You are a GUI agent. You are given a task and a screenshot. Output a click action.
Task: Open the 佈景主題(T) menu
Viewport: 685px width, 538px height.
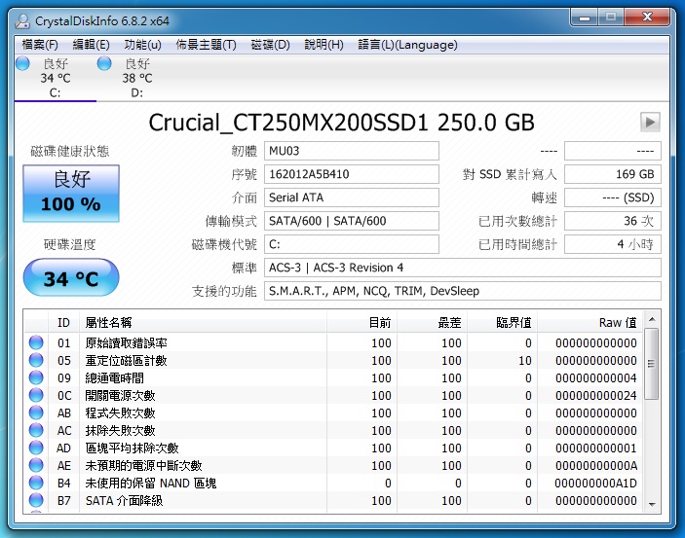[206, 45]
